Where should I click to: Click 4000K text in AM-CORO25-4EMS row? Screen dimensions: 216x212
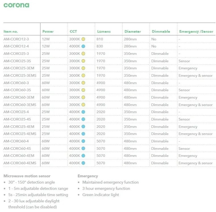click(x=75, y=134)
